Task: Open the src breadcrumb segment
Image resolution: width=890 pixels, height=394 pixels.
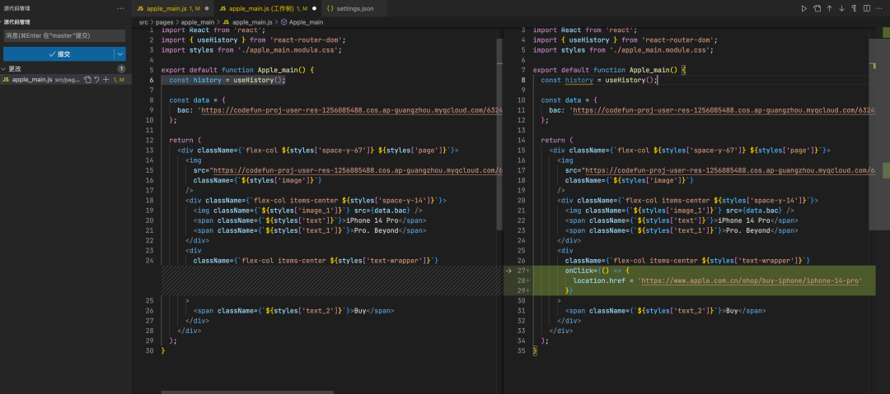Action: [143, 22]
